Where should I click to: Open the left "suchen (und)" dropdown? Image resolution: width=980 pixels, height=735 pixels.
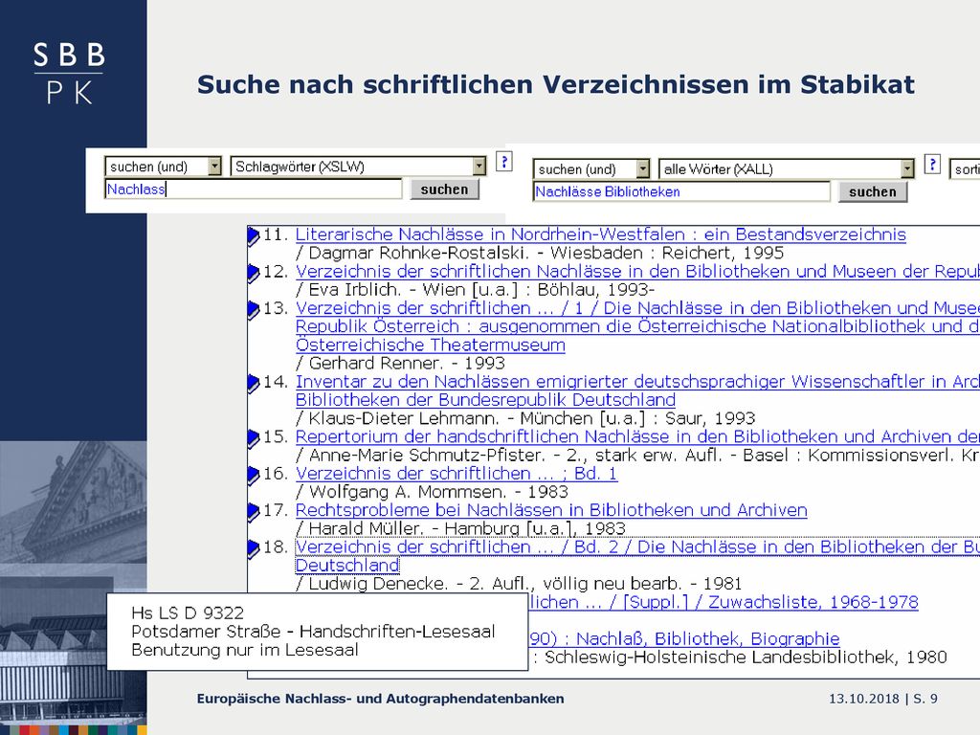click(x=163, y=167)
